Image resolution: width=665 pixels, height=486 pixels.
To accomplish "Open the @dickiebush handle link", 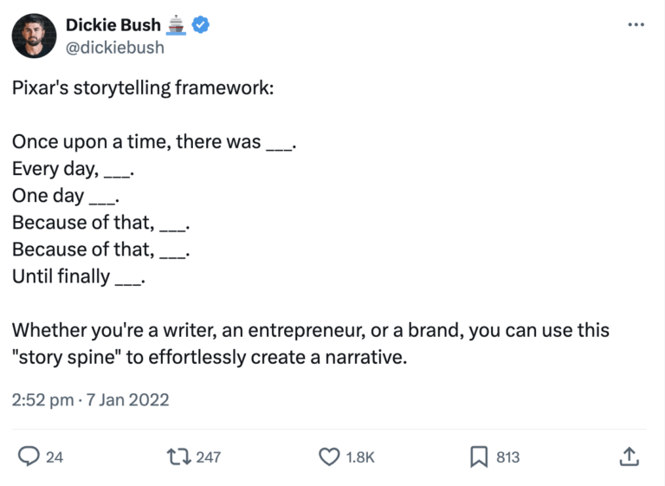I will [115, 47].
